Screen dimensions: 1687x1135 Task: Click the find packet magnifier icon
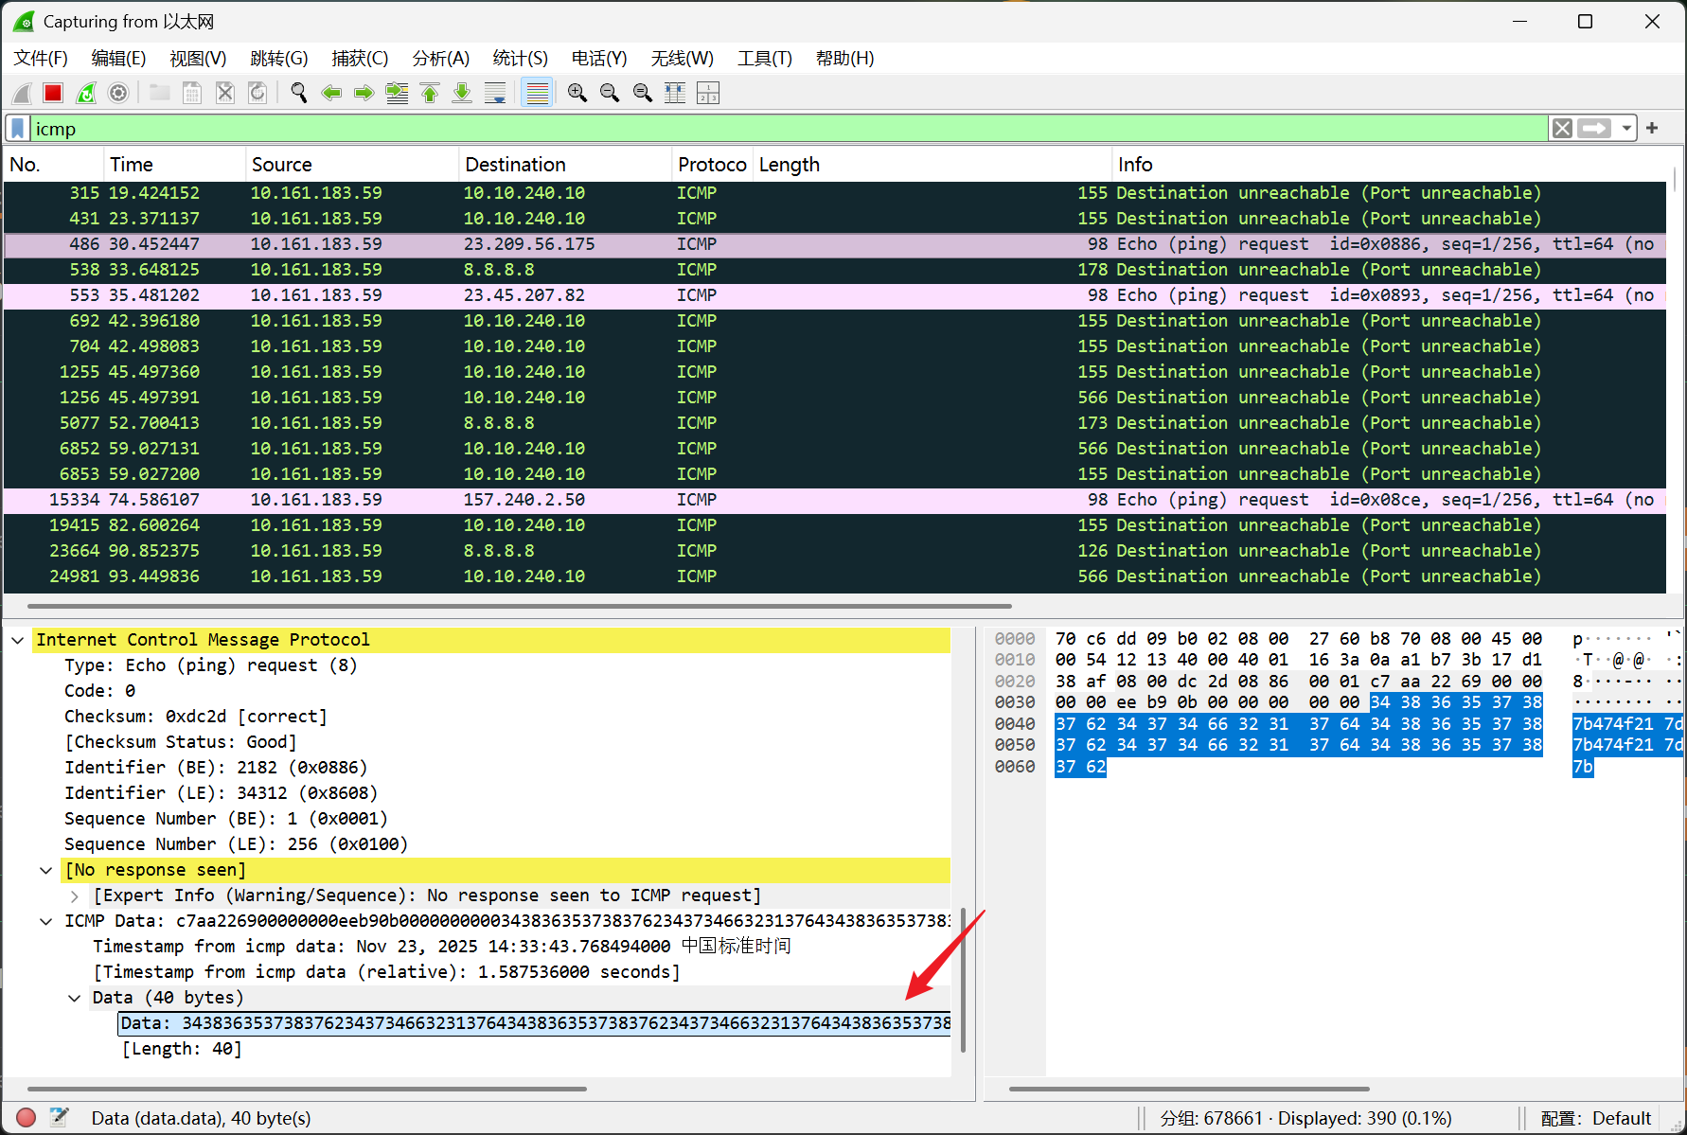point(299,93)
